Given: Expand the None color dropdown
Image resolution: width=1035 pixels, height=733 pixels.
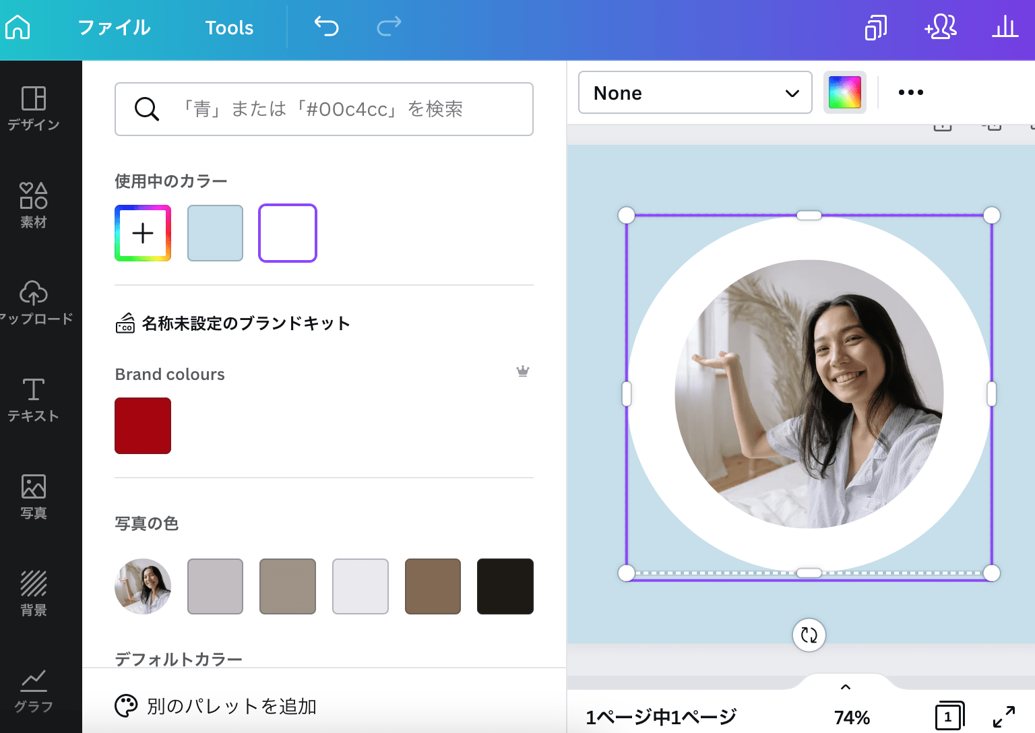Looking at the screenshot, I should [x=695, y=93].
